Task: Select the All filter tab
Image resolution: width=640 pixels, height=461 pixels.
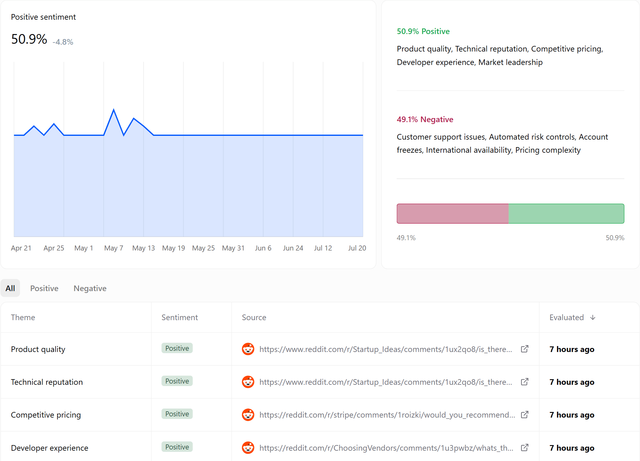Action: point(10,288)
